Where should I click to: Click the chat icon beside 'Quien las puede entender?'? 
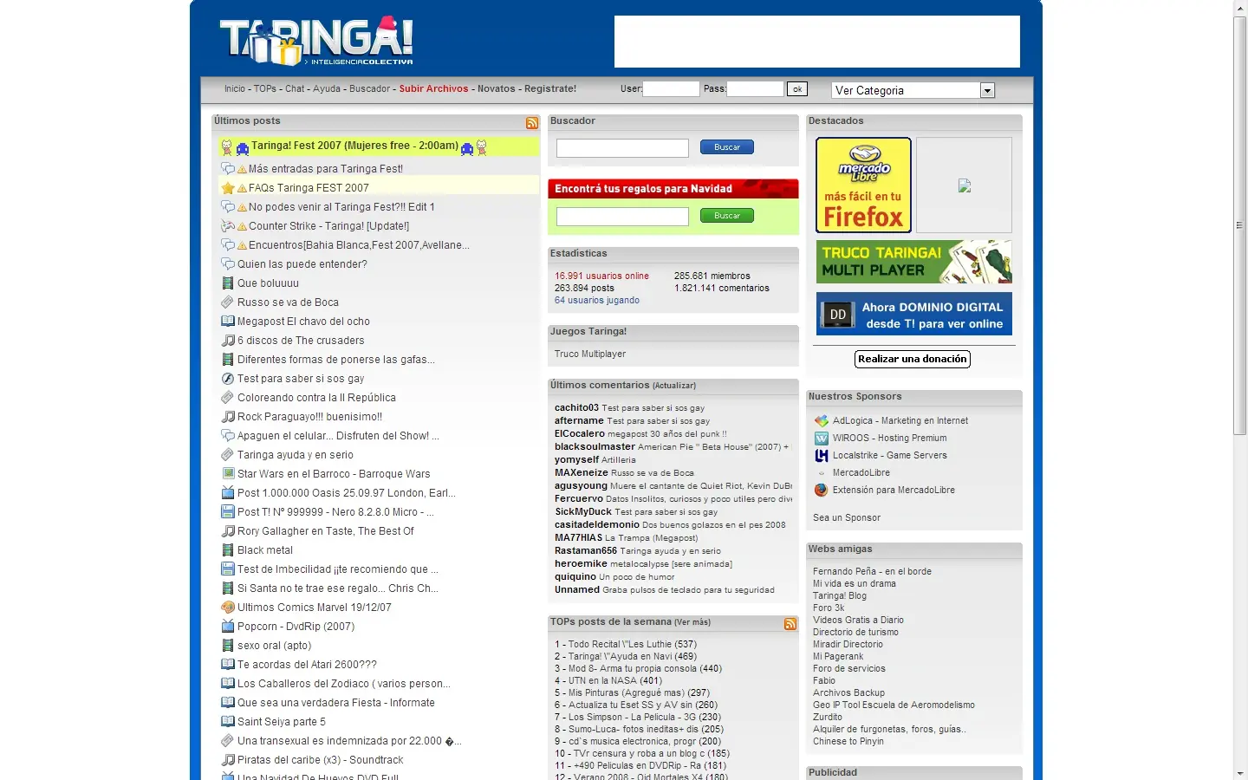(x=228, y=264)
